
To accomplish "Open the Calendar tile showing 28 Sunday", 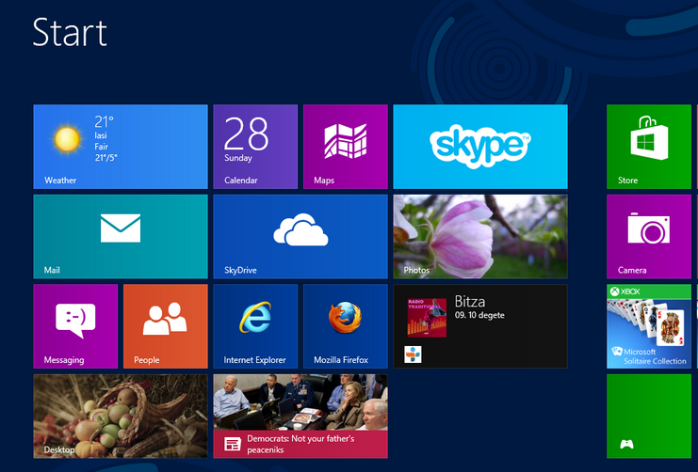I will click(x=255, y=147).
